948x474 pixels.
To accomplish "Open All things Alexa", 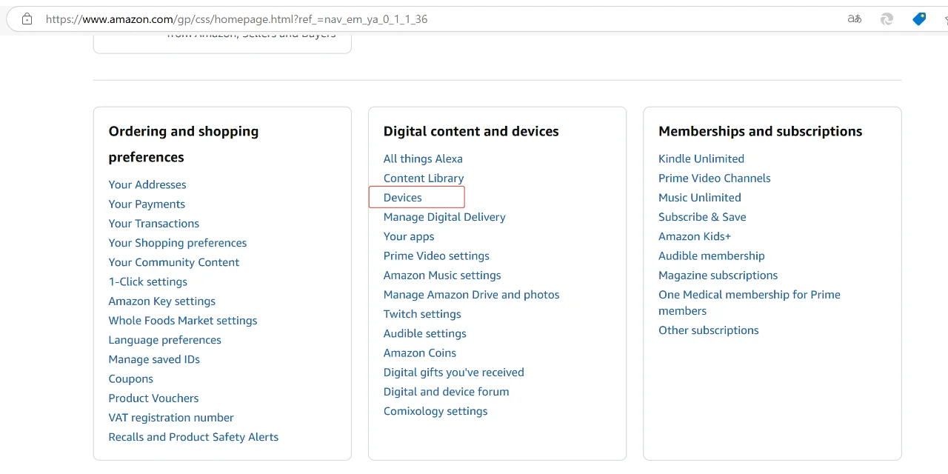I will pyautogui.click(x=423, y=158).
